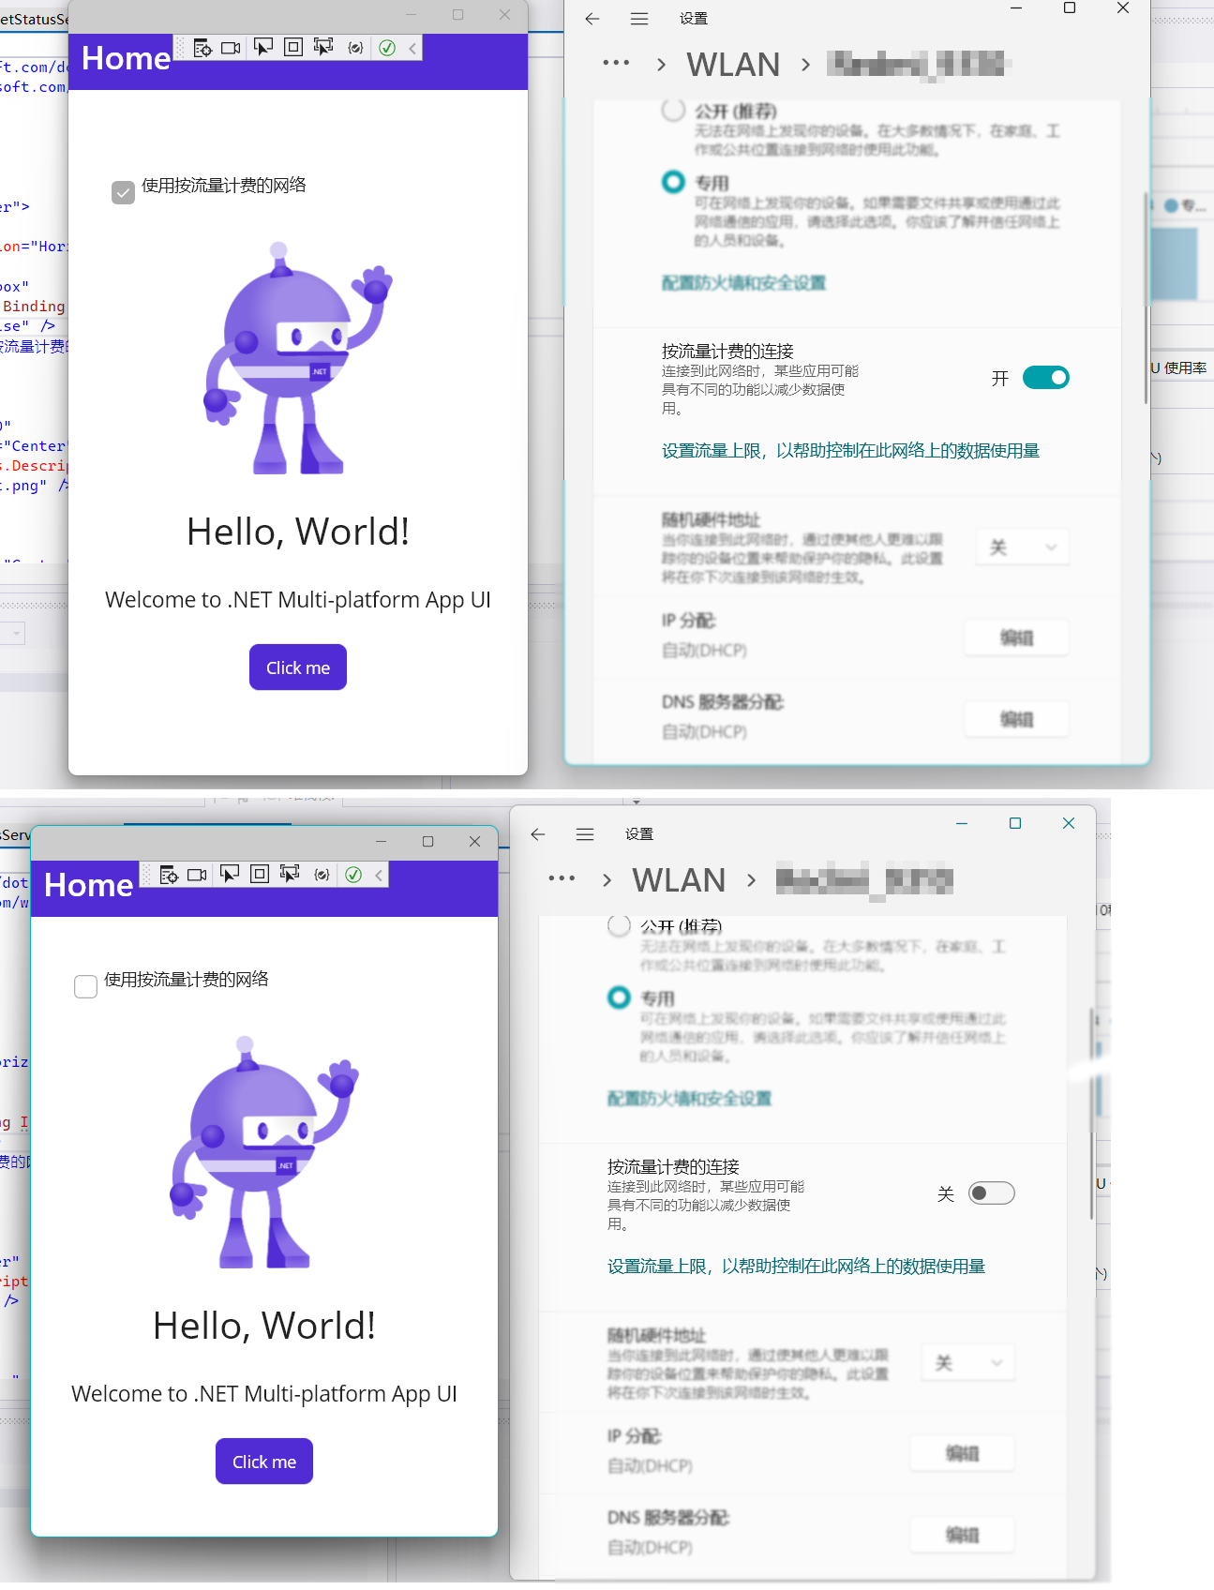Screen dimensions: 1214x1590
Task: Select 专用 radio in lower 设置 window
Action: coord(619,997)
